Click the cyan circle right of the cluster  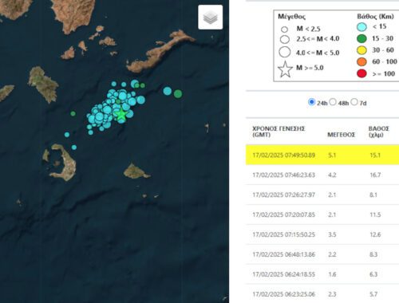(x=168, y=91)
